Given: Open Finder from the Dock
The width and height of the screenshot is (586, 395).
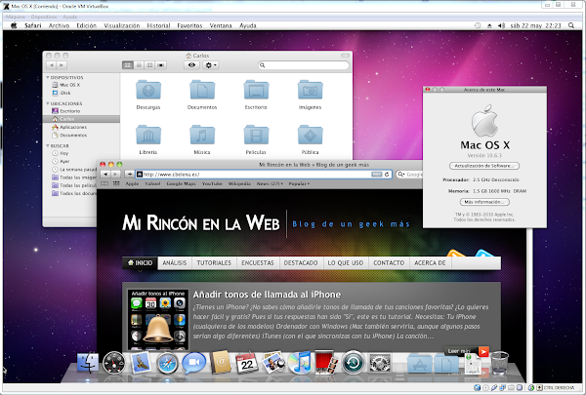Looking at the screenshot, I should point(85,364).
